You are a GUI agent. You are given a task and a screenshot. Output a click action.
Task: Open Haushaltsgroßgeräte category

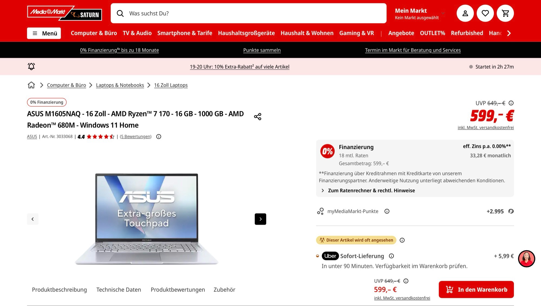pyautogui.click(x=246, y=33)
